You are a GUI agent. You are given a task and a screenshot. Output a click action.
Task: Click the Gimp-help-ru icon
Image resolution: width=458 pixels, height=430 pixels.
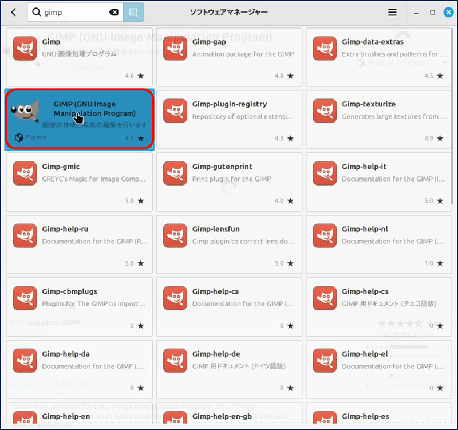[x=25, y=236]
